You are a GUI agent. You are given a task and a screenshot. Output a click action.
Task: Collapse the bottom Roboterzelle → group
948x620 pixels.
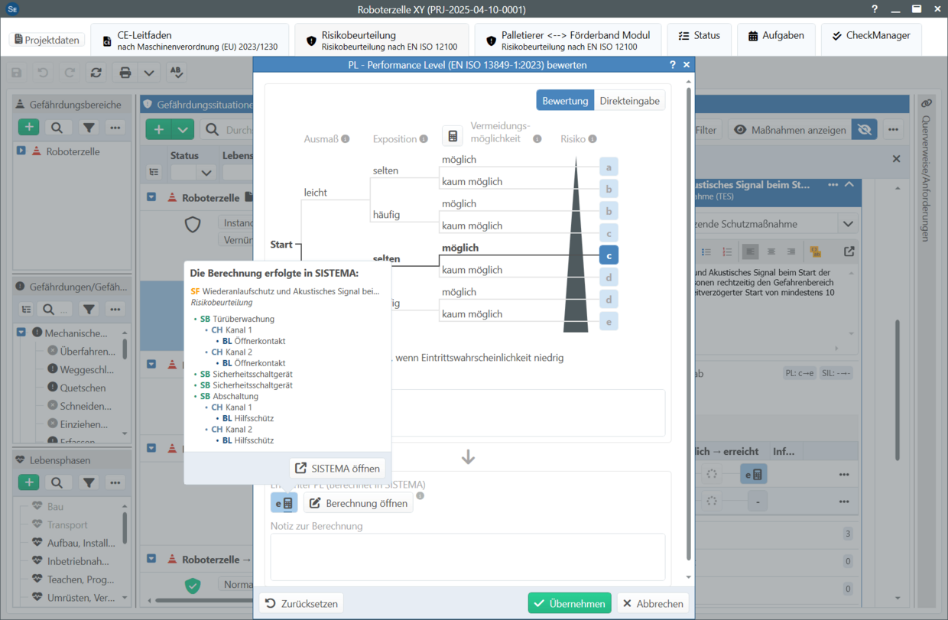click(x=151, y=559)
